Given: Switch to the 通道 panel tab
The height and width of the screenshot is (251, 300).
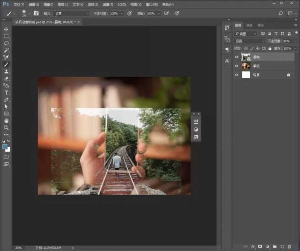Looking at the screenshot, I should [249, 25].
